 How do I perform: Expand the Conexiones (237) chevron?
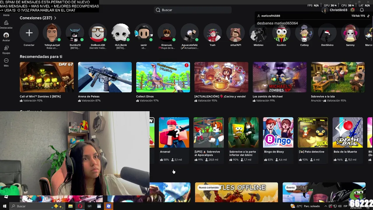click(x=55, y=18)
